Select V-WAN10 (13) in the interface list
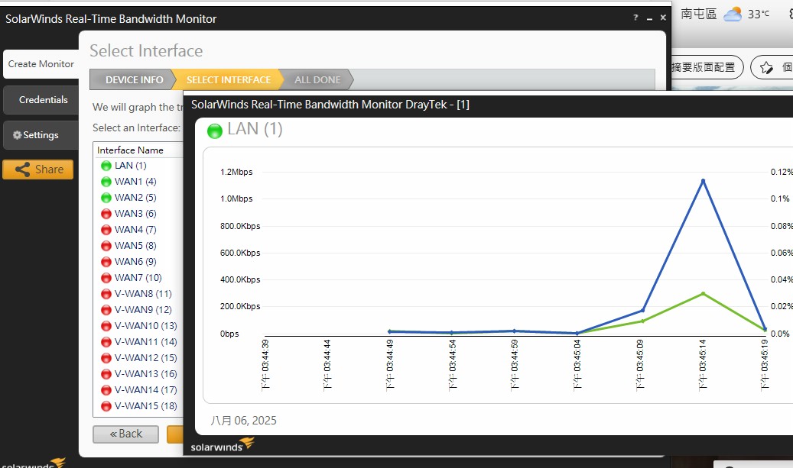793x468 pixels. pyautogui.click(x=145, y=326)
